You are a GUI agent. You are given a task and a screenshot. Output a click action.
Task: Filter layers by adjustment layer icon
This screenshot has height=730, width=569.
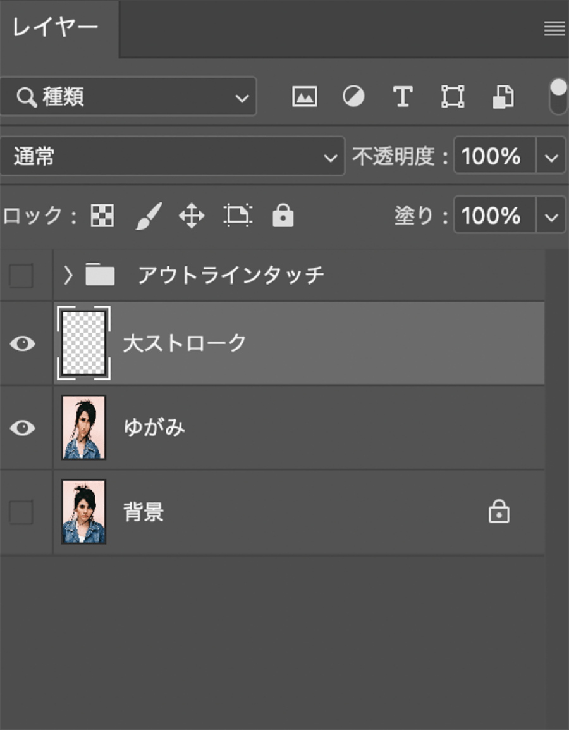pos(353,97)
